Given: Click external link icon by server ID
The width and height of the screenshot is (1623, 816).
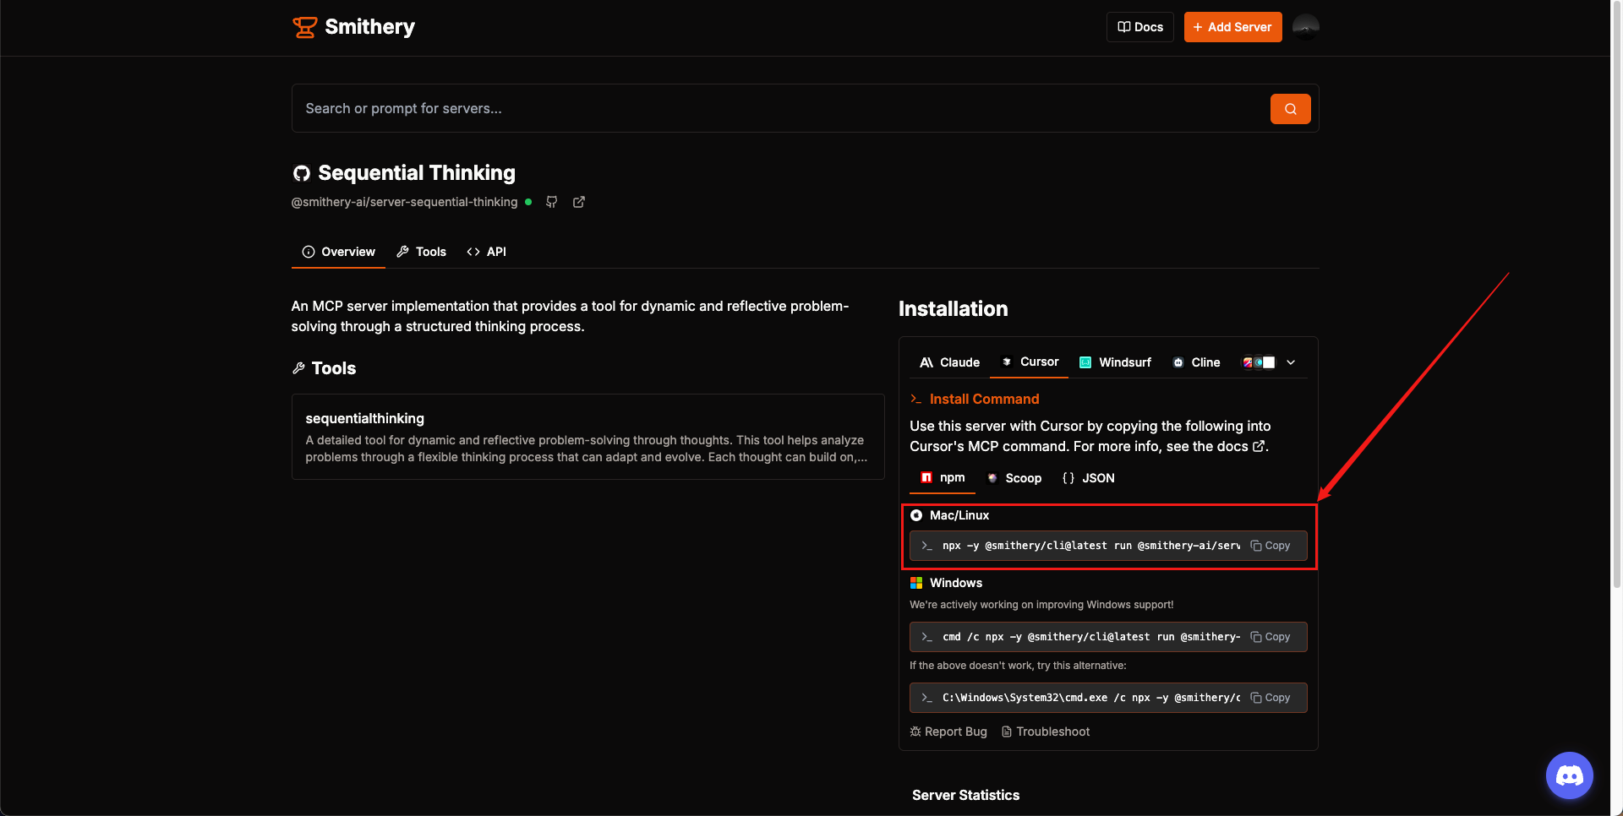Looking at the screenshot, I should (x=579, y=202).
